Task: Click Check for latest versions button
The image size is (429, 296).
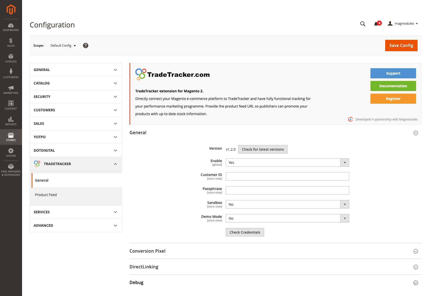Action: point(263,149)
